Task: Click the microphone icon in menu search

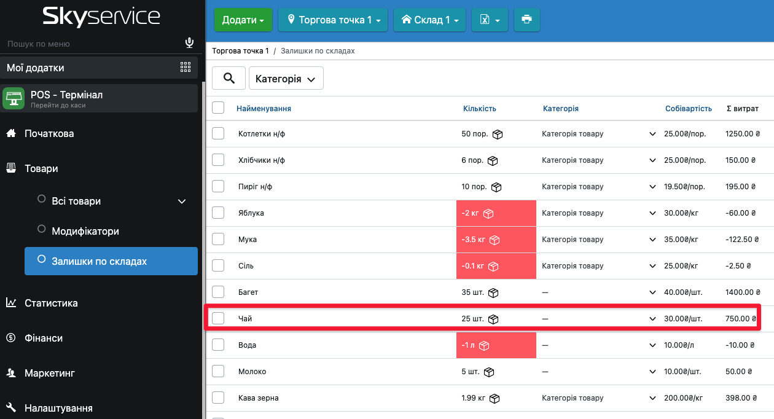Action: [189, 43]
